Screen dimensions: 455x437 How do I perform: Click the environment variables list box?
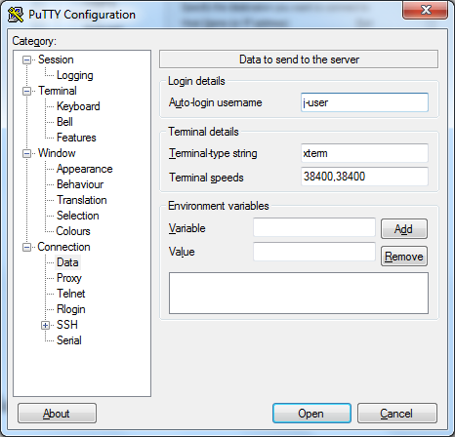(x=299, y=294)
